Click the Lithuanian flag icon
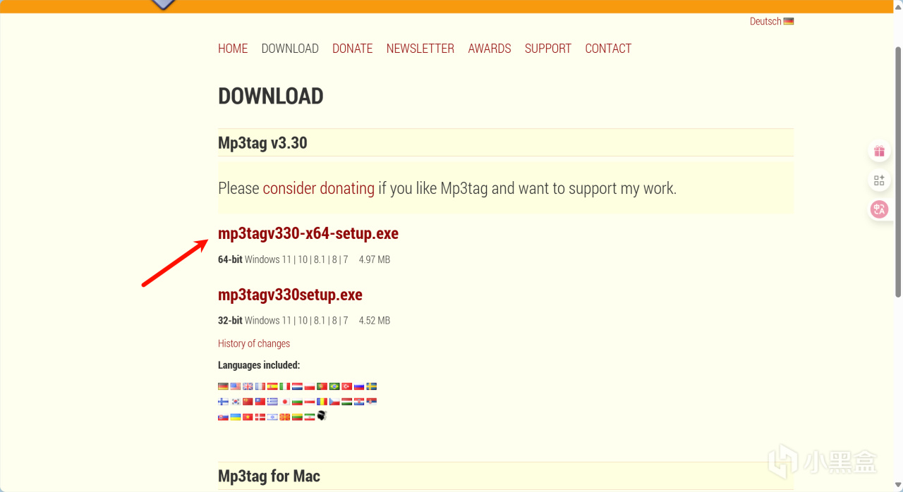Screen dimensions: 903x492 (x=297, y=417)
